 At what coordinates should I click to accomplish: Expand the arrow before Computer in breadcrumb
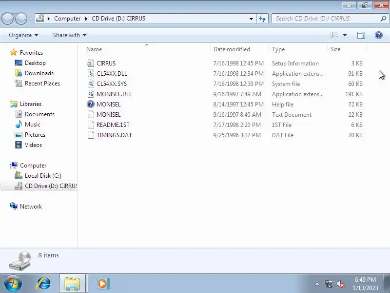coord(49,19)
